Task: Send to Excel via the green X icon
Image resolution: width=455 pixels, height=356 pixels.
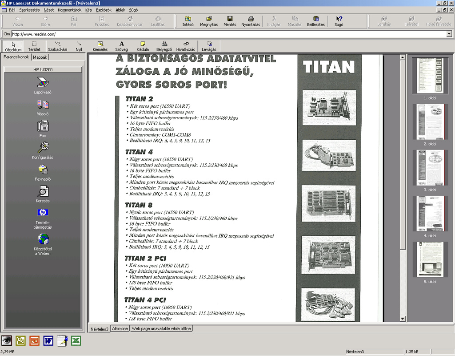Action: [76, 340]
